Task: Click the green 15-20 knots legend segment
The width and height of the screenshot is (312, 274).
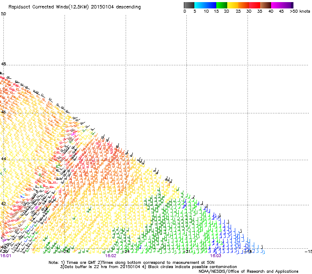Action: [x=222, y=5]
